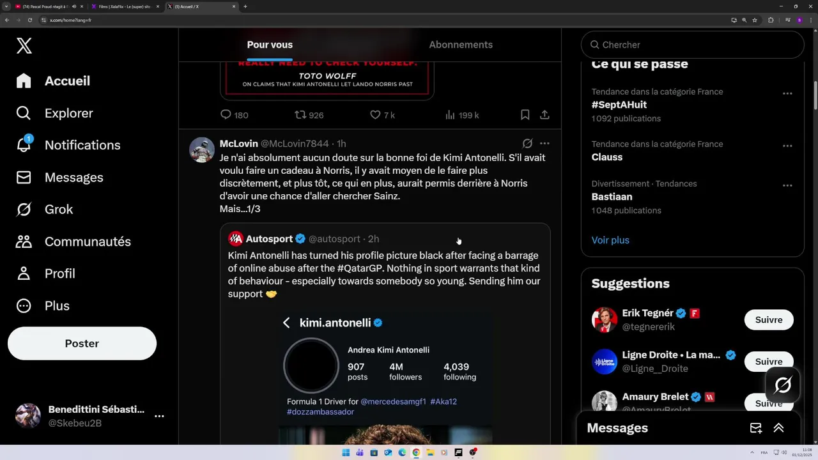This screenshot has width=818, height=460.
Task: Click the floating Grok button
Action: point(783,385)
